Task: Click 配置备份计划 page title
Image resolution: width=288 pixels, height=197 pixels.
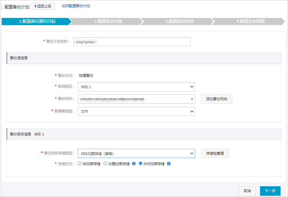Action: pyautogui.click(x=17, y=7)
